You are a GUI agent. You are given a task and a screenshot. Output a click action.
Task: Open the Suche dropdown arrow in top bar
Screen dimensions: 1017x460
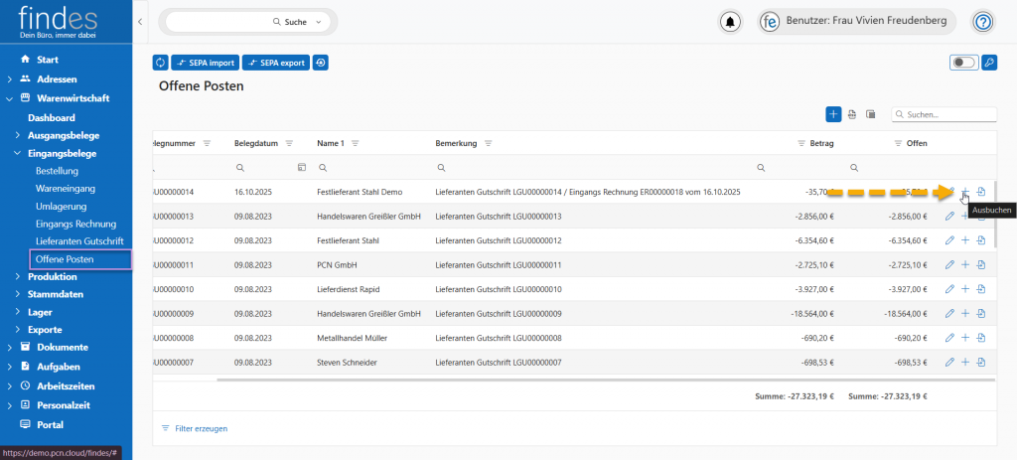(x=319, y=22)
